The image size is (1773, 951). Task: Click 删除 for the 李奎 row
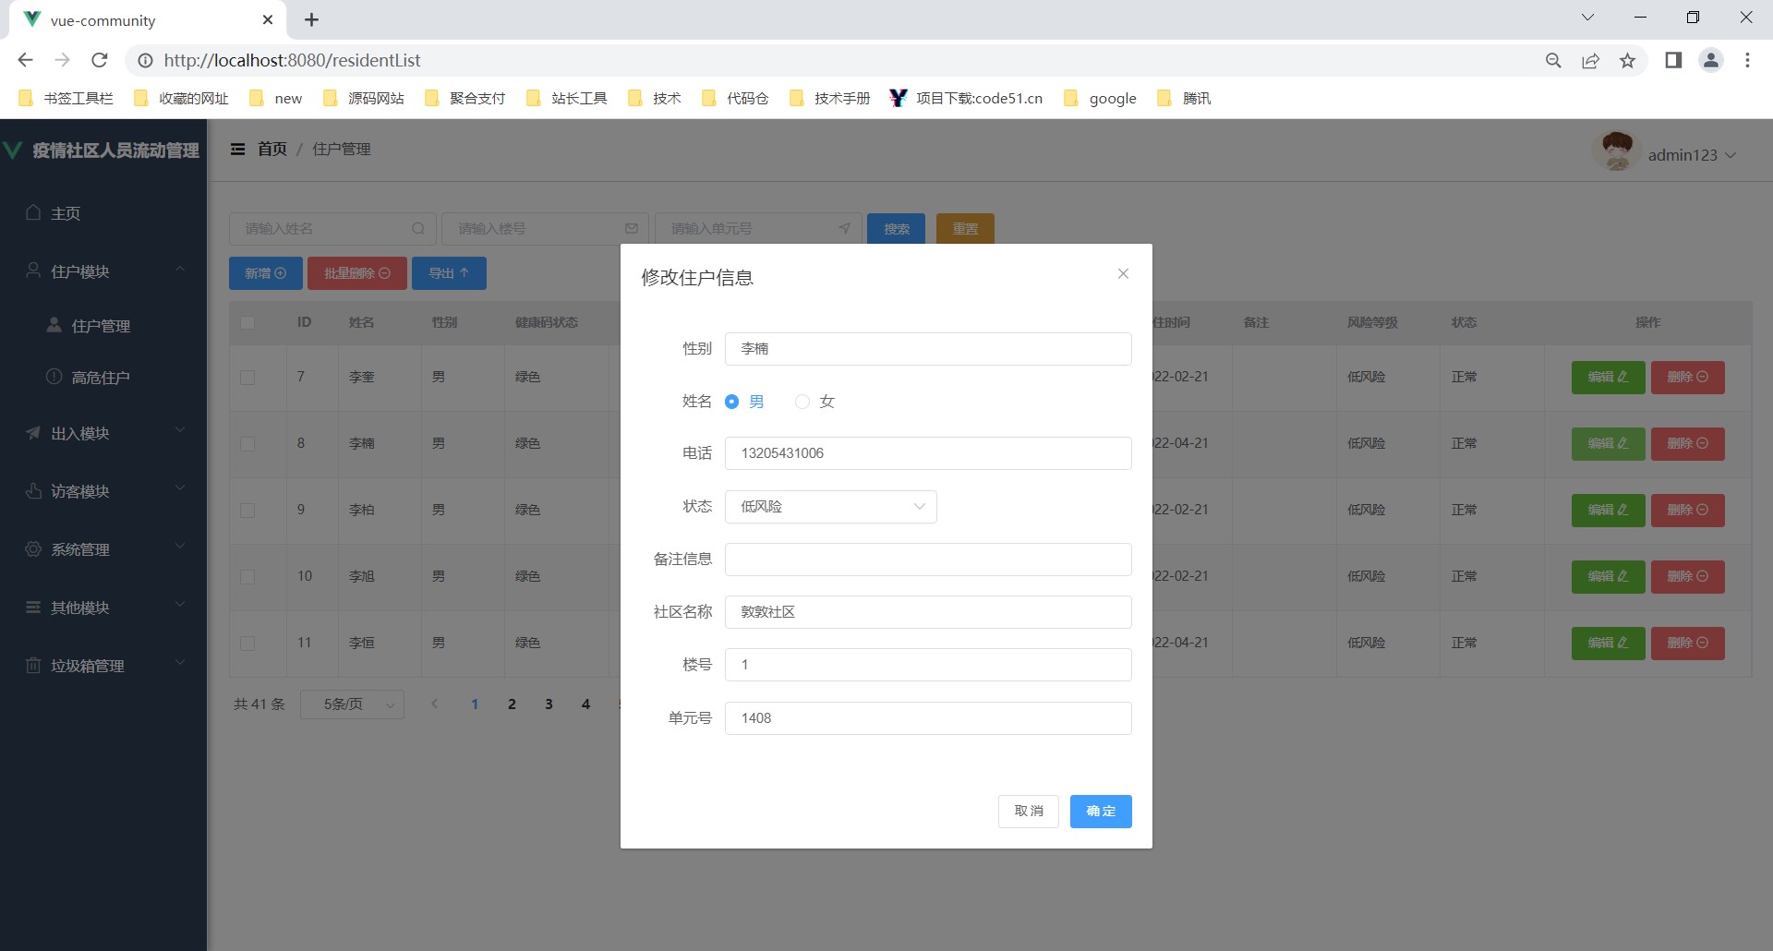coord(1688,378)
